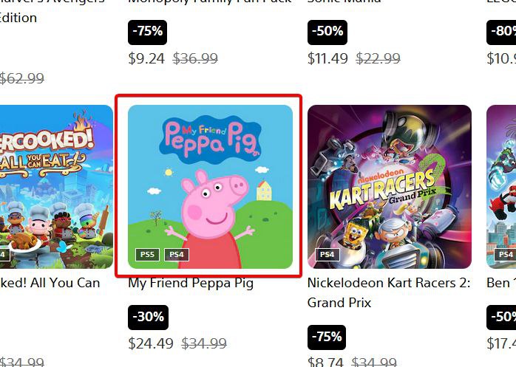This screenshot has height=367, width=516.
Task: Open Nickelodeon Kart Racers 2 cover art
Action: coord(389,186)
